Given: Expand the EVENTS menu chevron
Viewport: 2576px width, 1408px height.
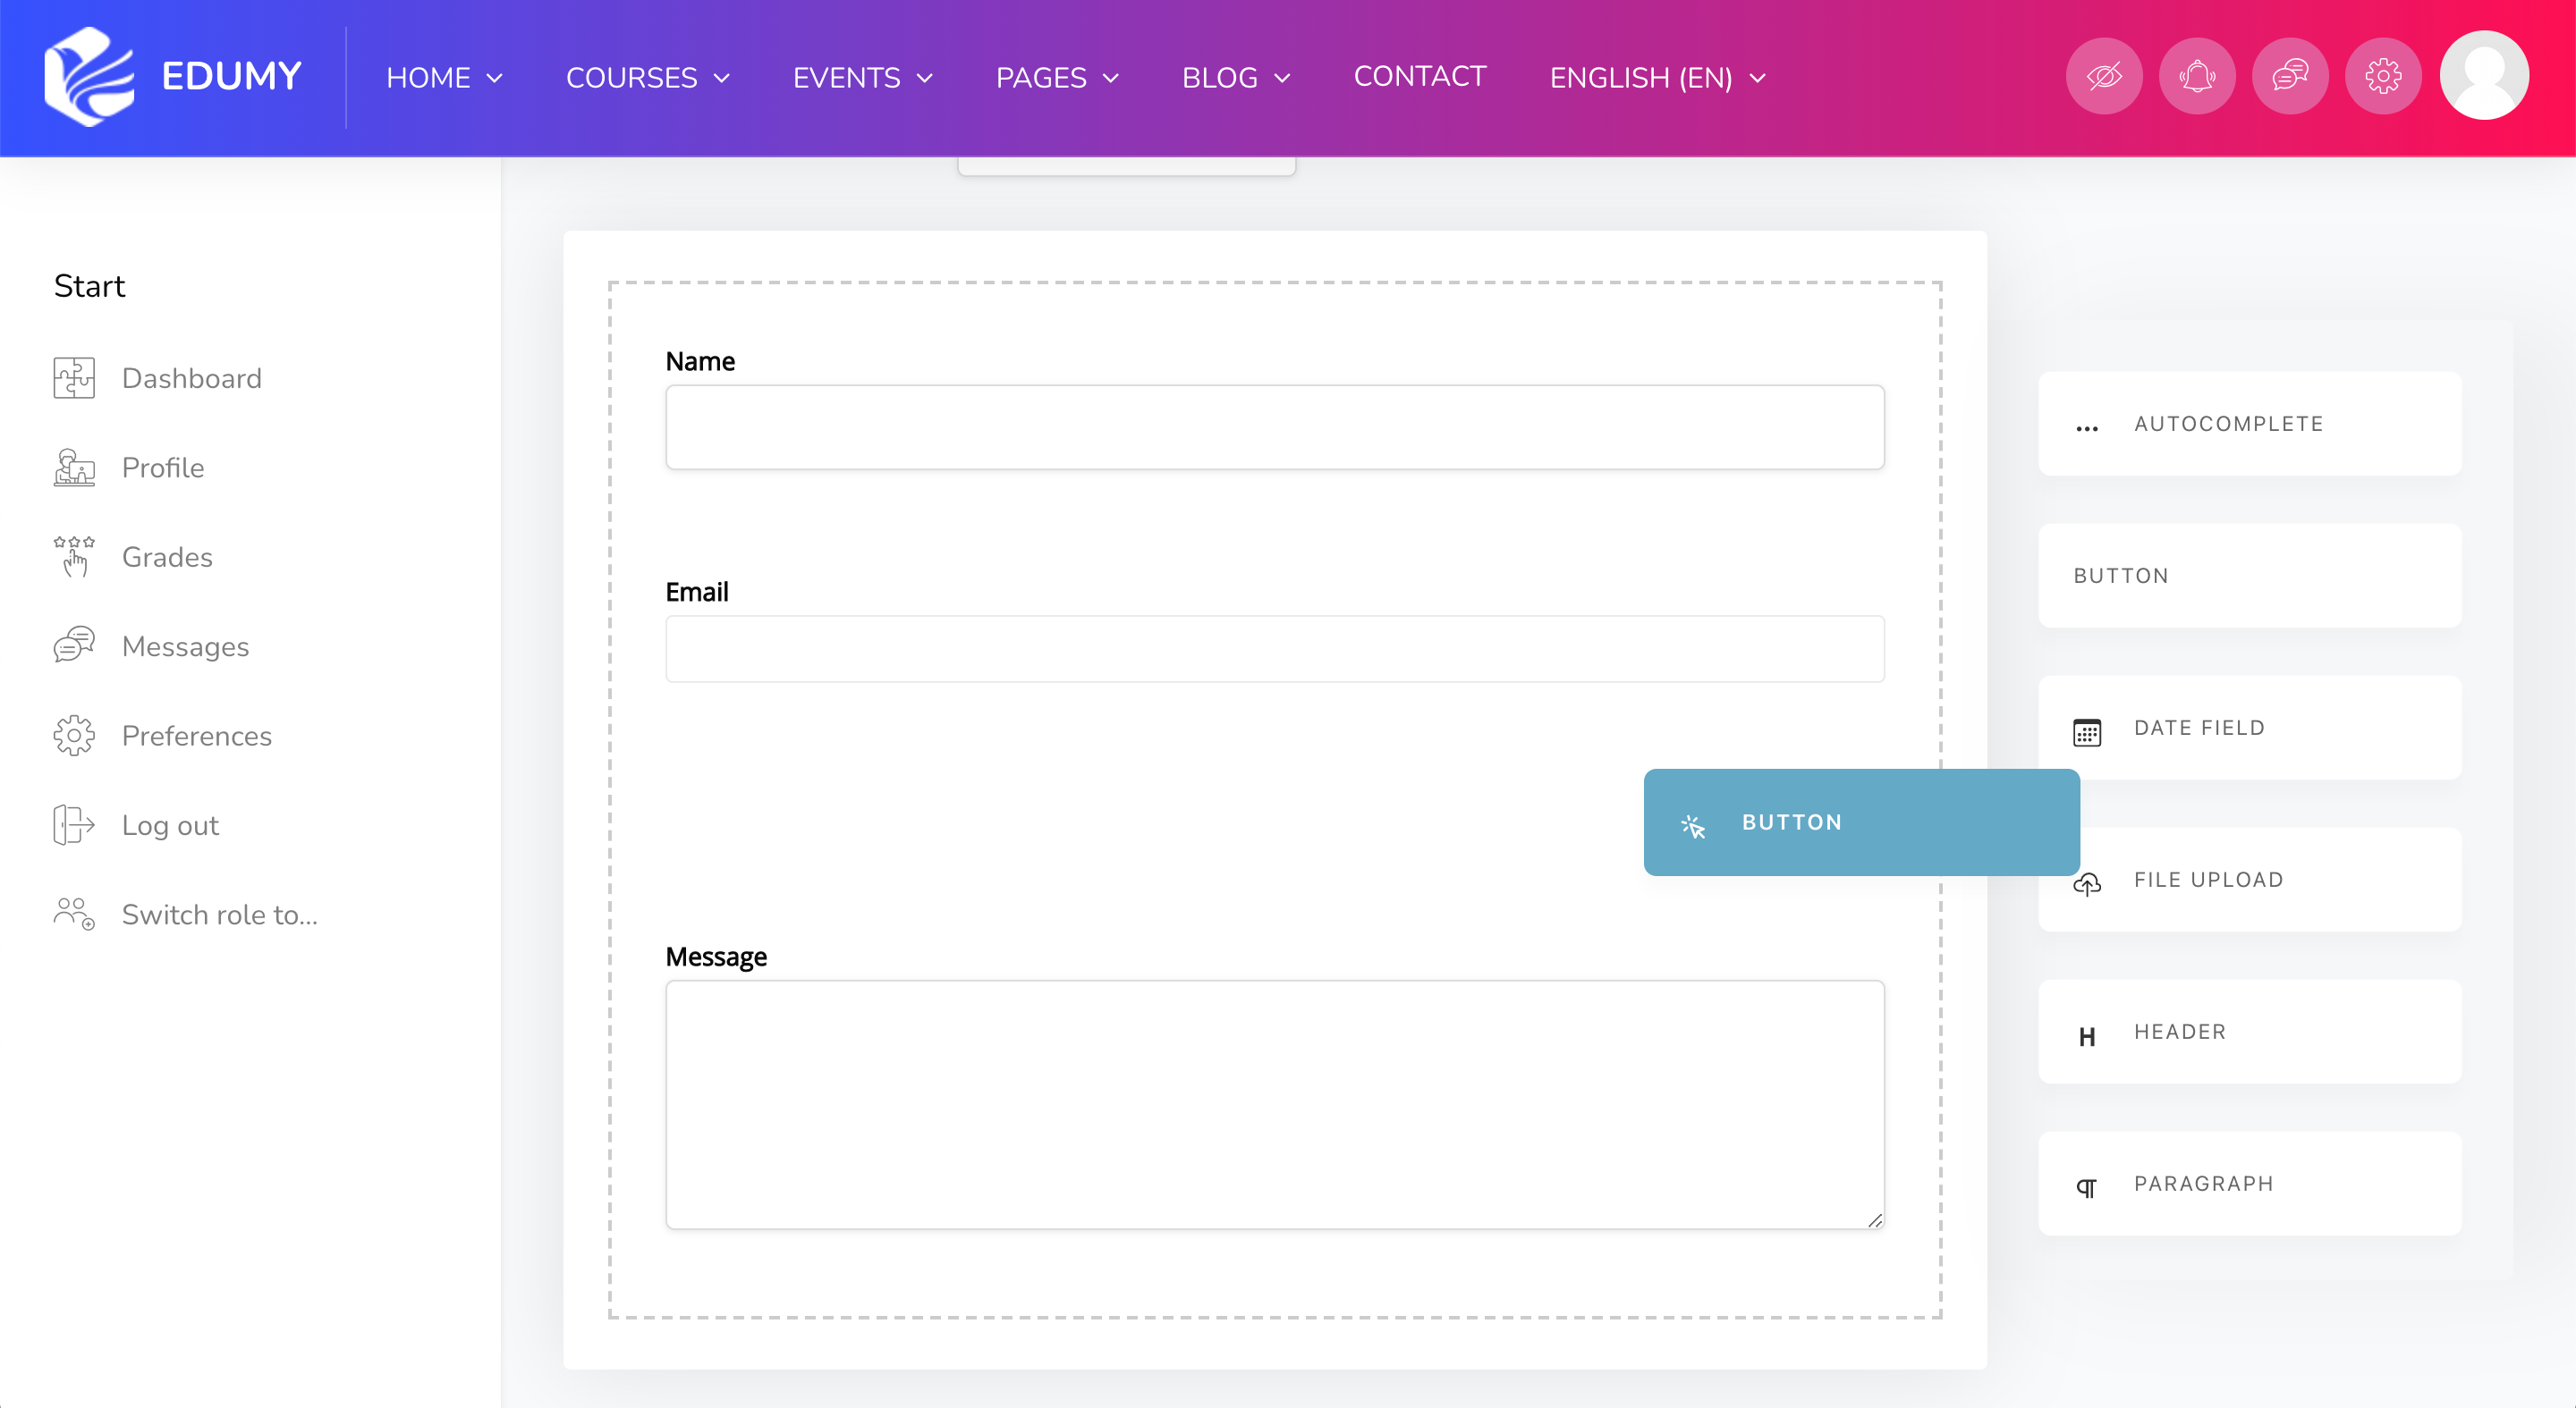Looking at the screenshot, I should [x=925, y=78].
